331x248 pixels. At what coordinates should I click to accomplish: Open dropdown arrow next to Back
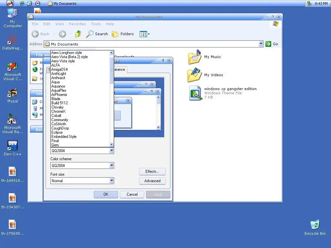[x=54, y=34]
